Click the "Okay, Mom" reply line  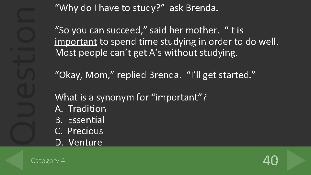155,75
